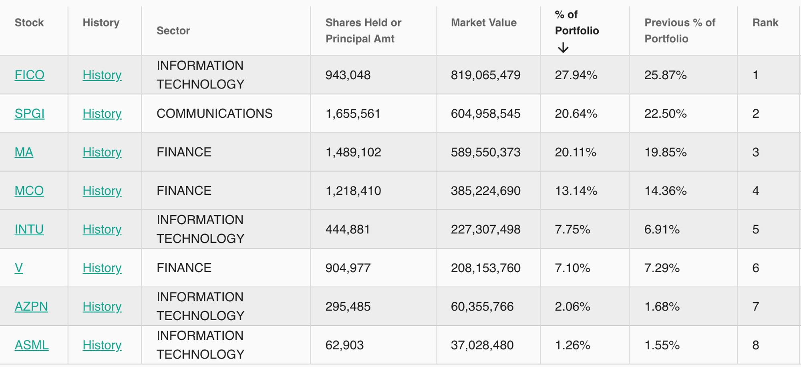Image resolution: width=801 pixels, height=367 pixels.
Task: Sort by the Sector column header
Action: click(x=173, y=30)
